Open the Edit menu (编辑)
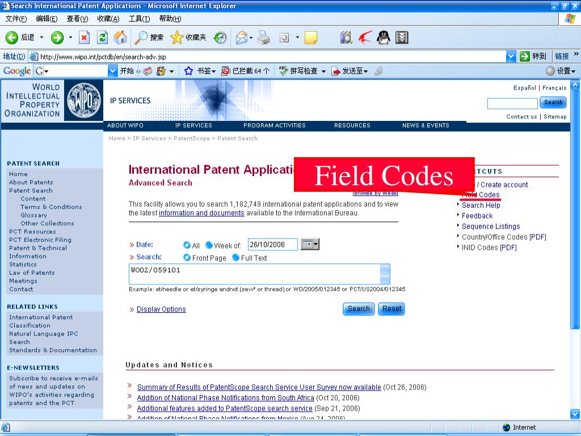Image resolution: width=581 pixels, height=436 pixels. (47, 19)
